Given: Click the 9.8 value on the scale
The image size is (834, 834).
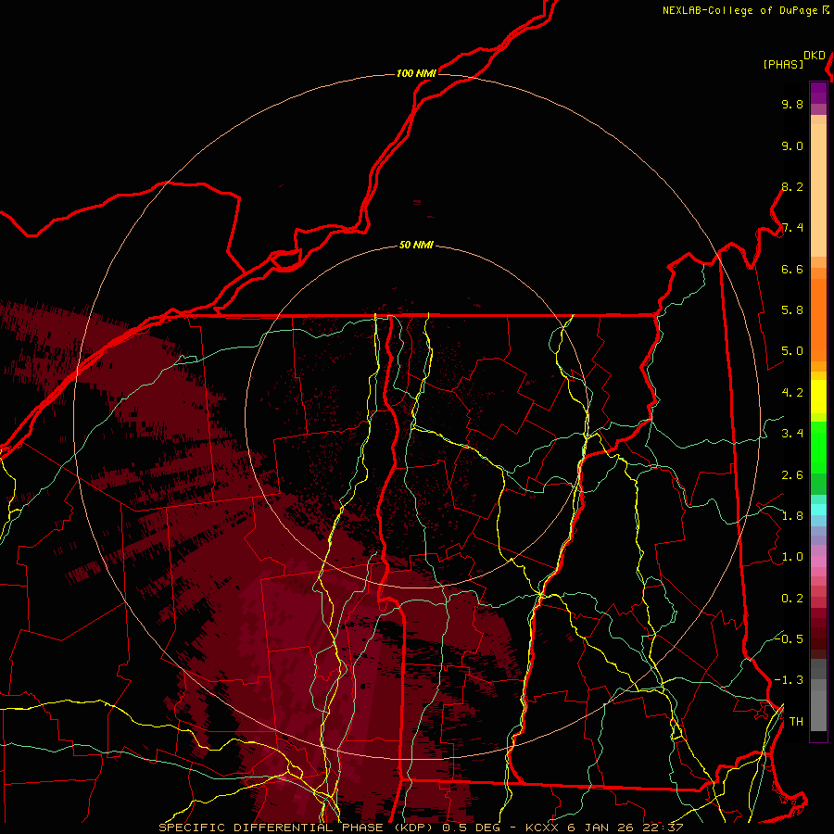Looking at the screenshot, I should tap(792, 105).
